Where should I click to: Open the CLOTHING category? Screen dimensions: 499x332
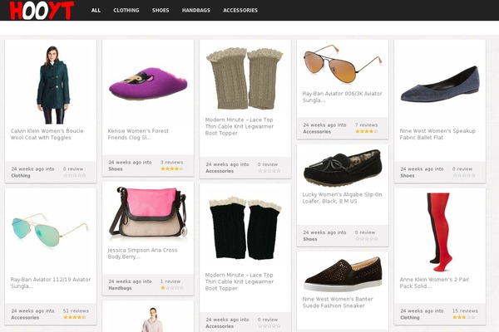126,10
